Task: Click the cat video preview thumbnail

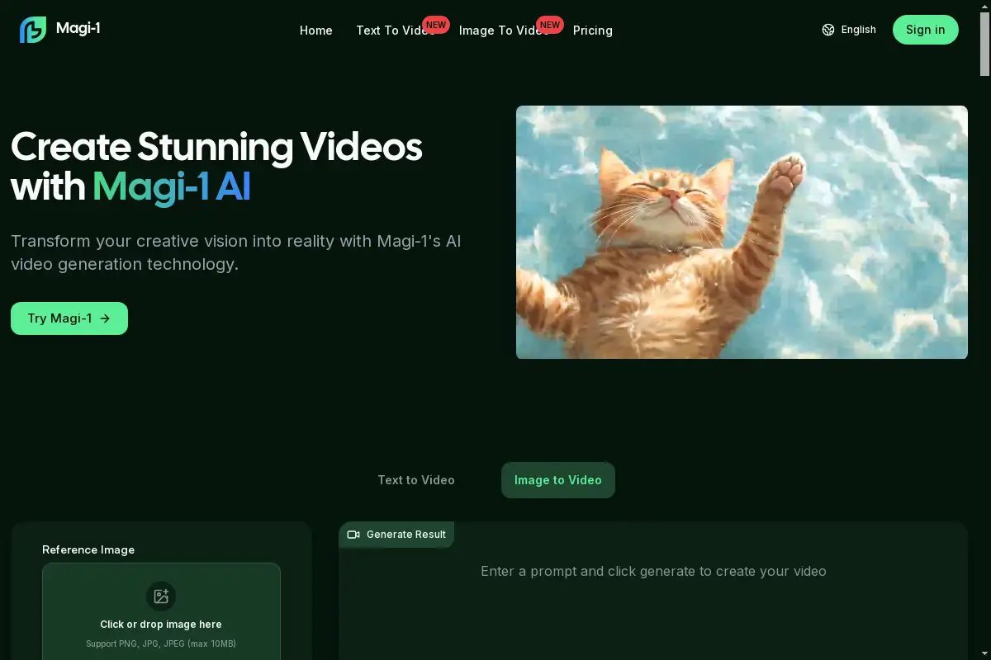Action: pyautogui.click(x=742, y=232)
